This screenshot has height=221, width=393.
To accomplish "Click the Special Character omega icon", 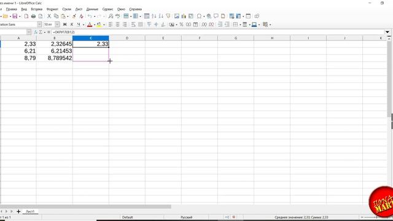I will 199,17.
